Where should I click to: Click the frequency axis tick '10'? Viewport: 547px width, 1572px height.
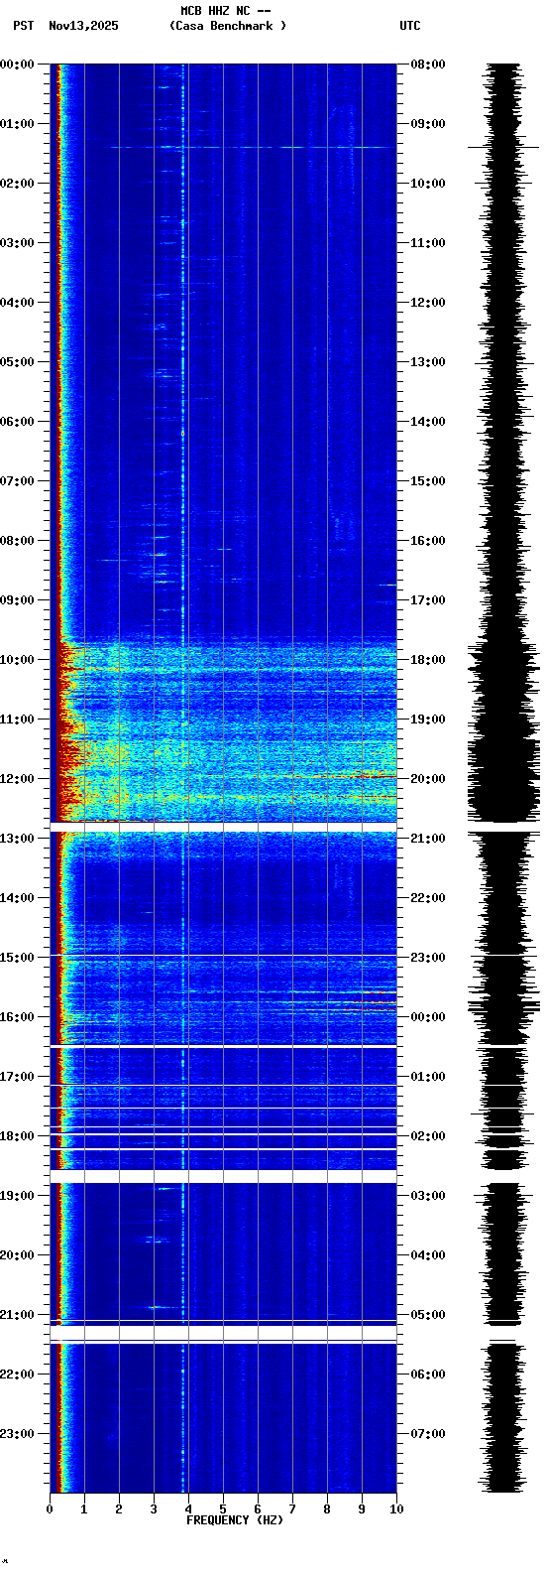tap(396, 1509)
